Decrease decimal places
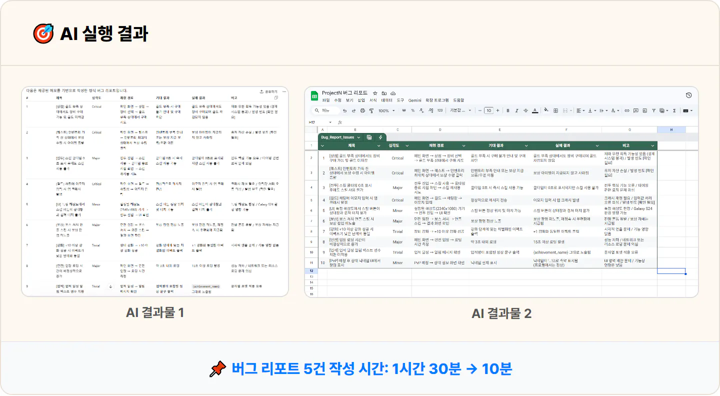 tap(421, 110)
